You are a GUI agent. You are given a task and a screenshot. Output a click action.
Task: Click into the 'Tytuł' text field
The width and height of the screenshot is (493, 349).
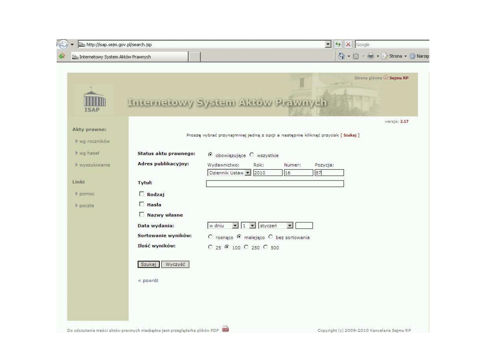pyautogui.click(x=274, y=184)
